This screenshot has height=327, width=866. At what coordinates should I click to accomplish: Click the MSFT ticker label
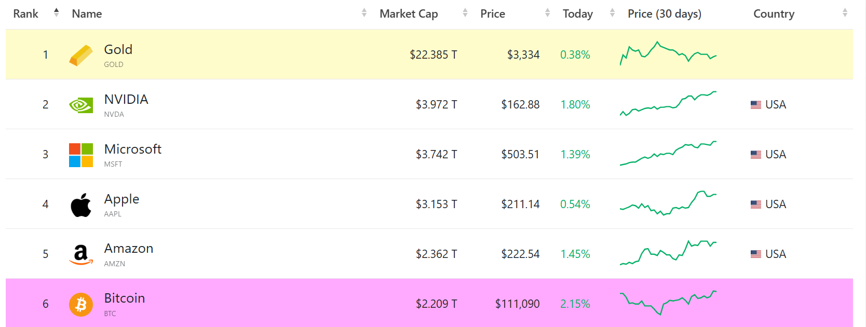(113, 164)
